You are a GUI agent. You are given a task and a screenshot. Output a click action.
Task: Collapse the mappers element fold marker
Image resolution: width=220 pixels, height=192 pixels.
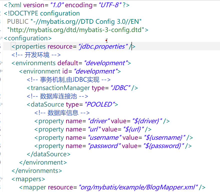pyautogui.click(x=1, y=178)
